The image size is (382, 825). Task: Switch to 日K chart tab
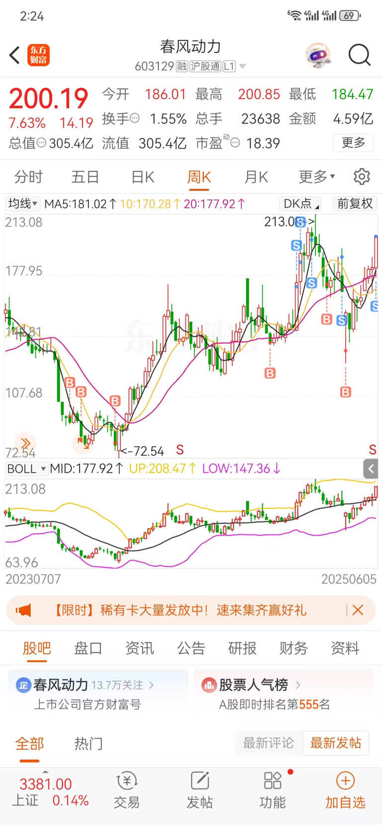pos(143,177)
